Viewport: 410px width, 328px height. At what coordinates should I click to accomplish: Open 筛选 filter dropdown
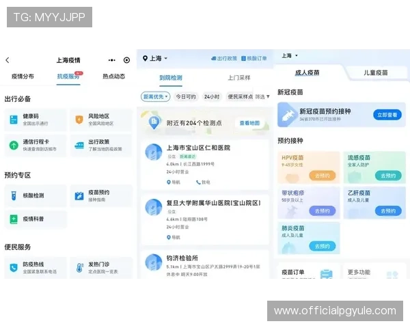point(262,97)
